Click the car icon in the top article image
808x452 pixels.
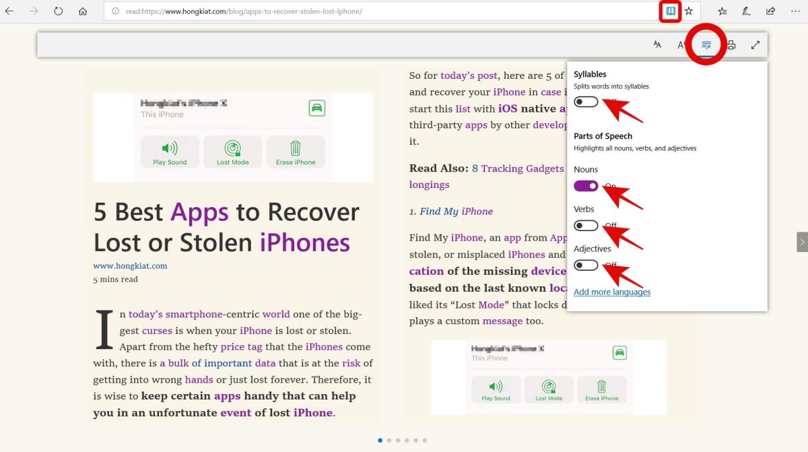click(x=316, y=108)
